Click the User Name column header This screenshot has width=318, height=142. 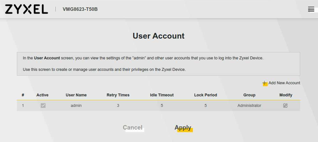[x=76, y=95]
